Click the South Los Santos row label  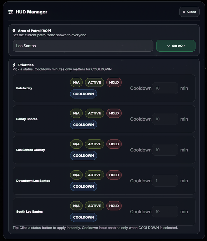point(29,212)
